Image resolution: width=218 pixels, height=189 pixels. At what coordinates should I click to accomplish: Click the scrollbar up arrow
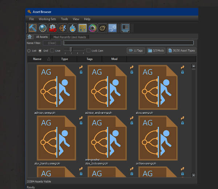click(194, 66)
